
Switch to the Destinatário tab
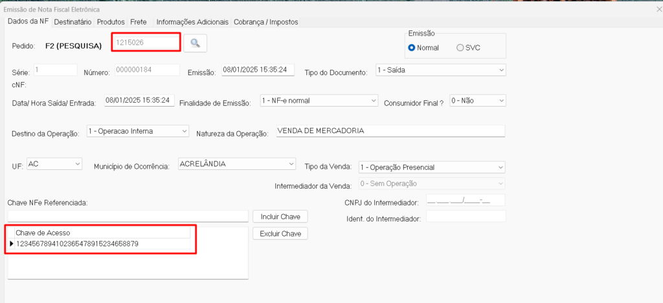(x=73, y=22)
